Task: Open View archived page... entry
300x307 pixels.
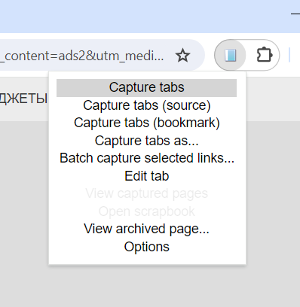Action: coord(146,229)
